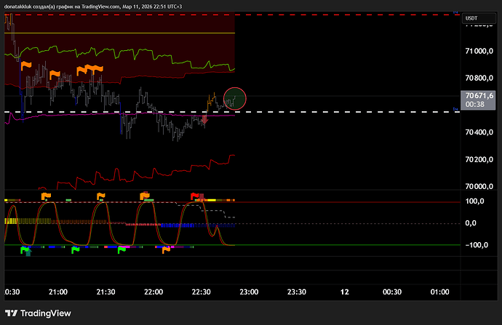Image resolution: width=502 pixels, height=325 pixels.
Task: Click the orange flag below the oscillator
Action: coord(167,250)
